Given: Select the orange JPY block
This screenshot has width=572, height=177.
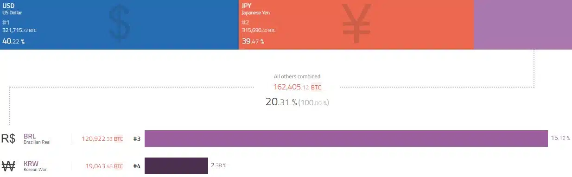Looking at the screenshot, I should (356, 25).
